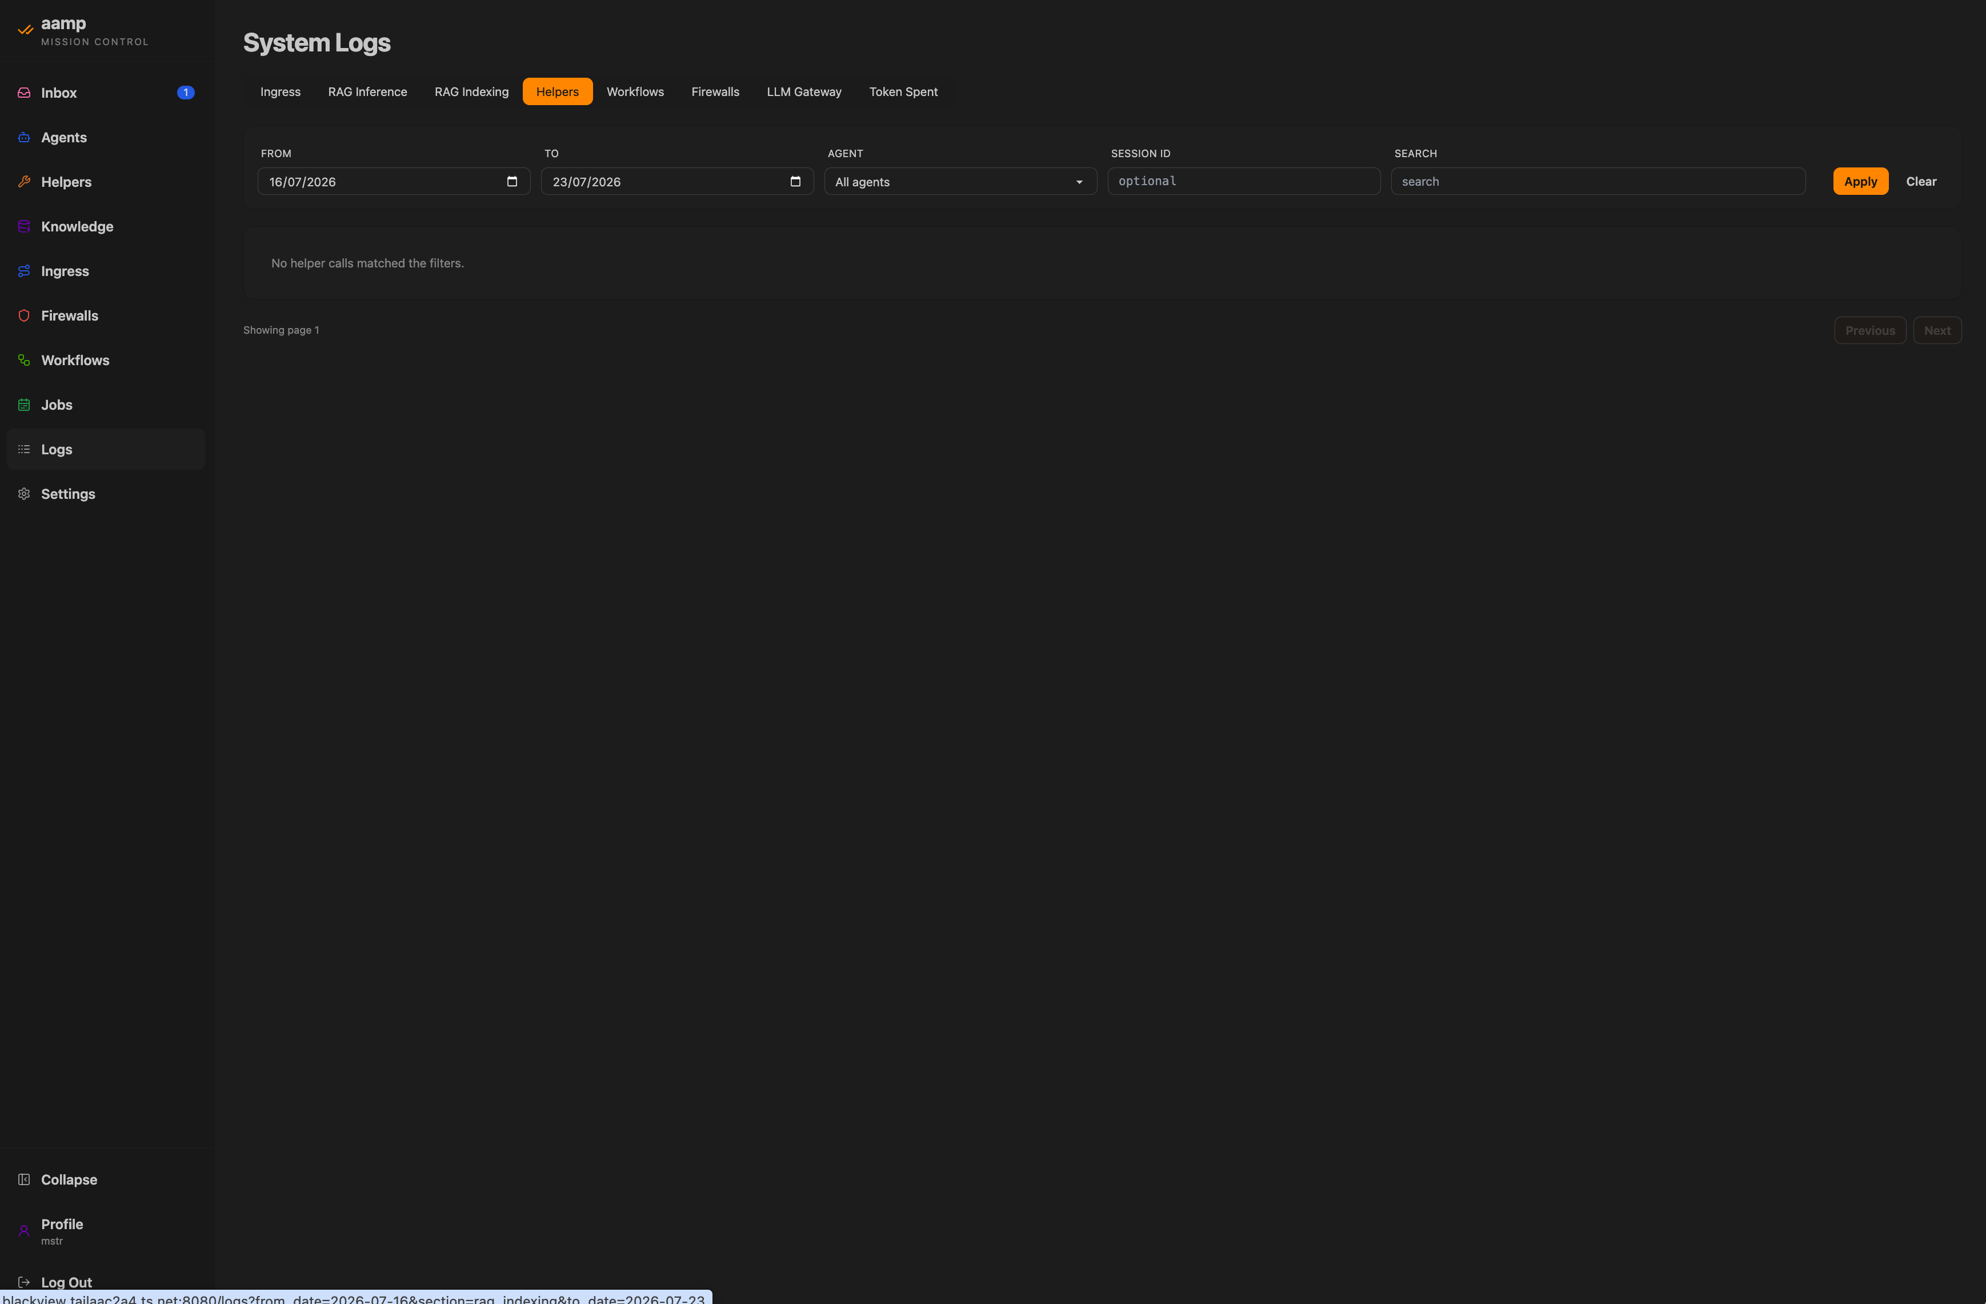Switch to the RAG Indexing tab
Screen dimensions: 1986x1304
471,92
